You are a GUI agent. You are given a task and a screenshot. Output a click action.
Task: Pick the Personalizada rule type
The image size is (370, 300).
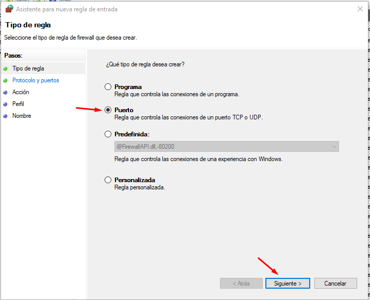[x=108, y=180]
